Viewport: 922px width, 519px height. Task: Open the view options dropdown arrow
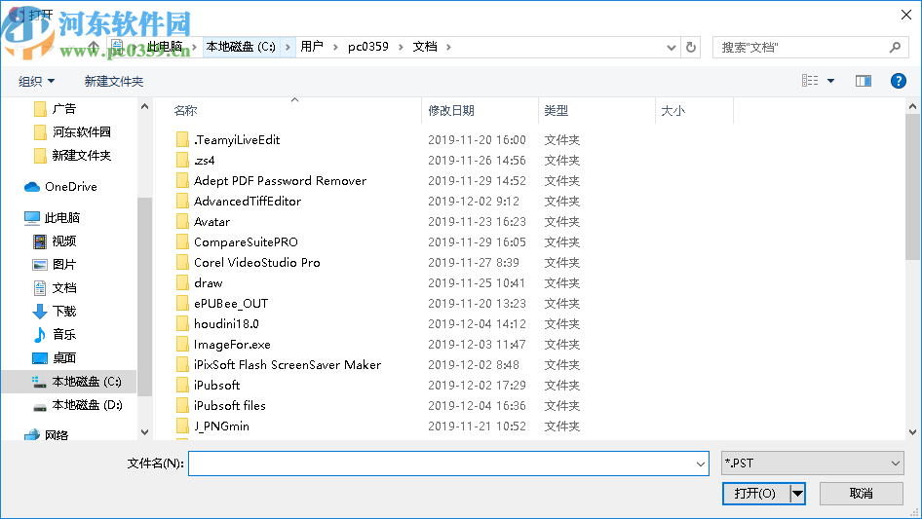click(x=830, y=81)
